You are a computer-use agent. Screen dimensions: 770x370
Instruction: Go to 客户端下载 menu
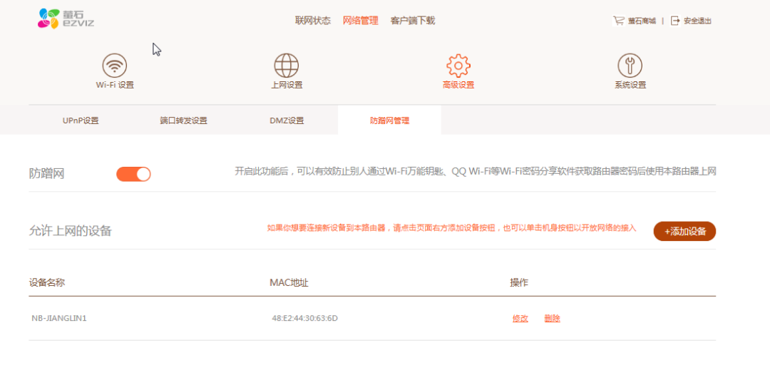tap(412, 21)
